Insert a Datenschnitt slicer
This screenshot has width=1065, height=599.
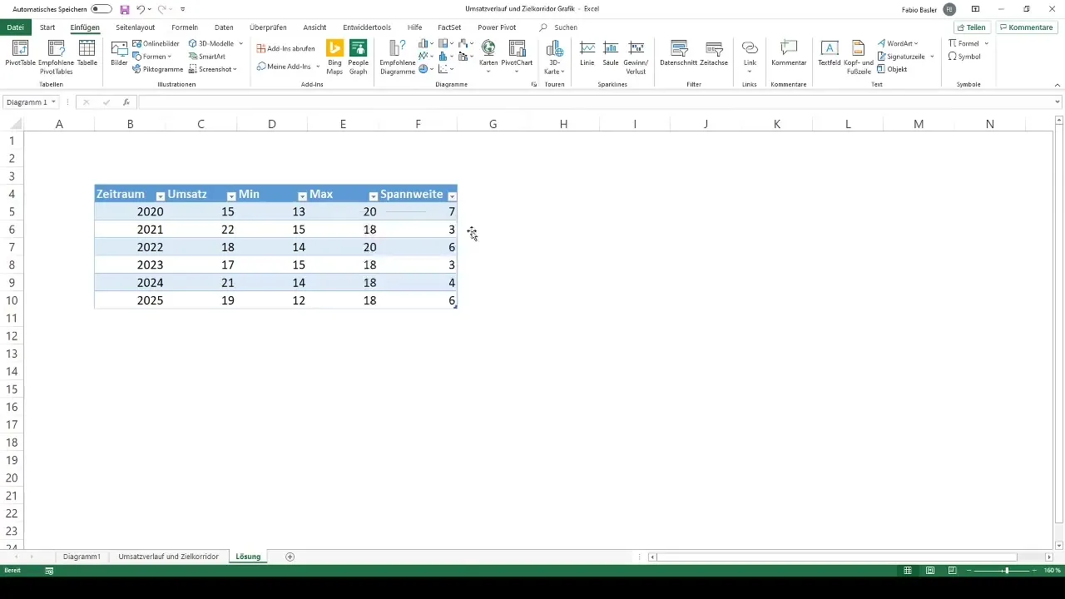[678, 55]
